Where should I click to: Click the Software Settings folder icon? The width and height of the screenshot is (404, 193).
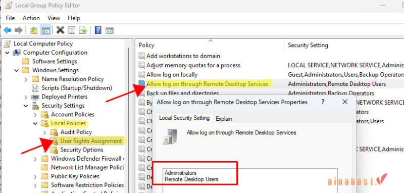tap(26, 61)
